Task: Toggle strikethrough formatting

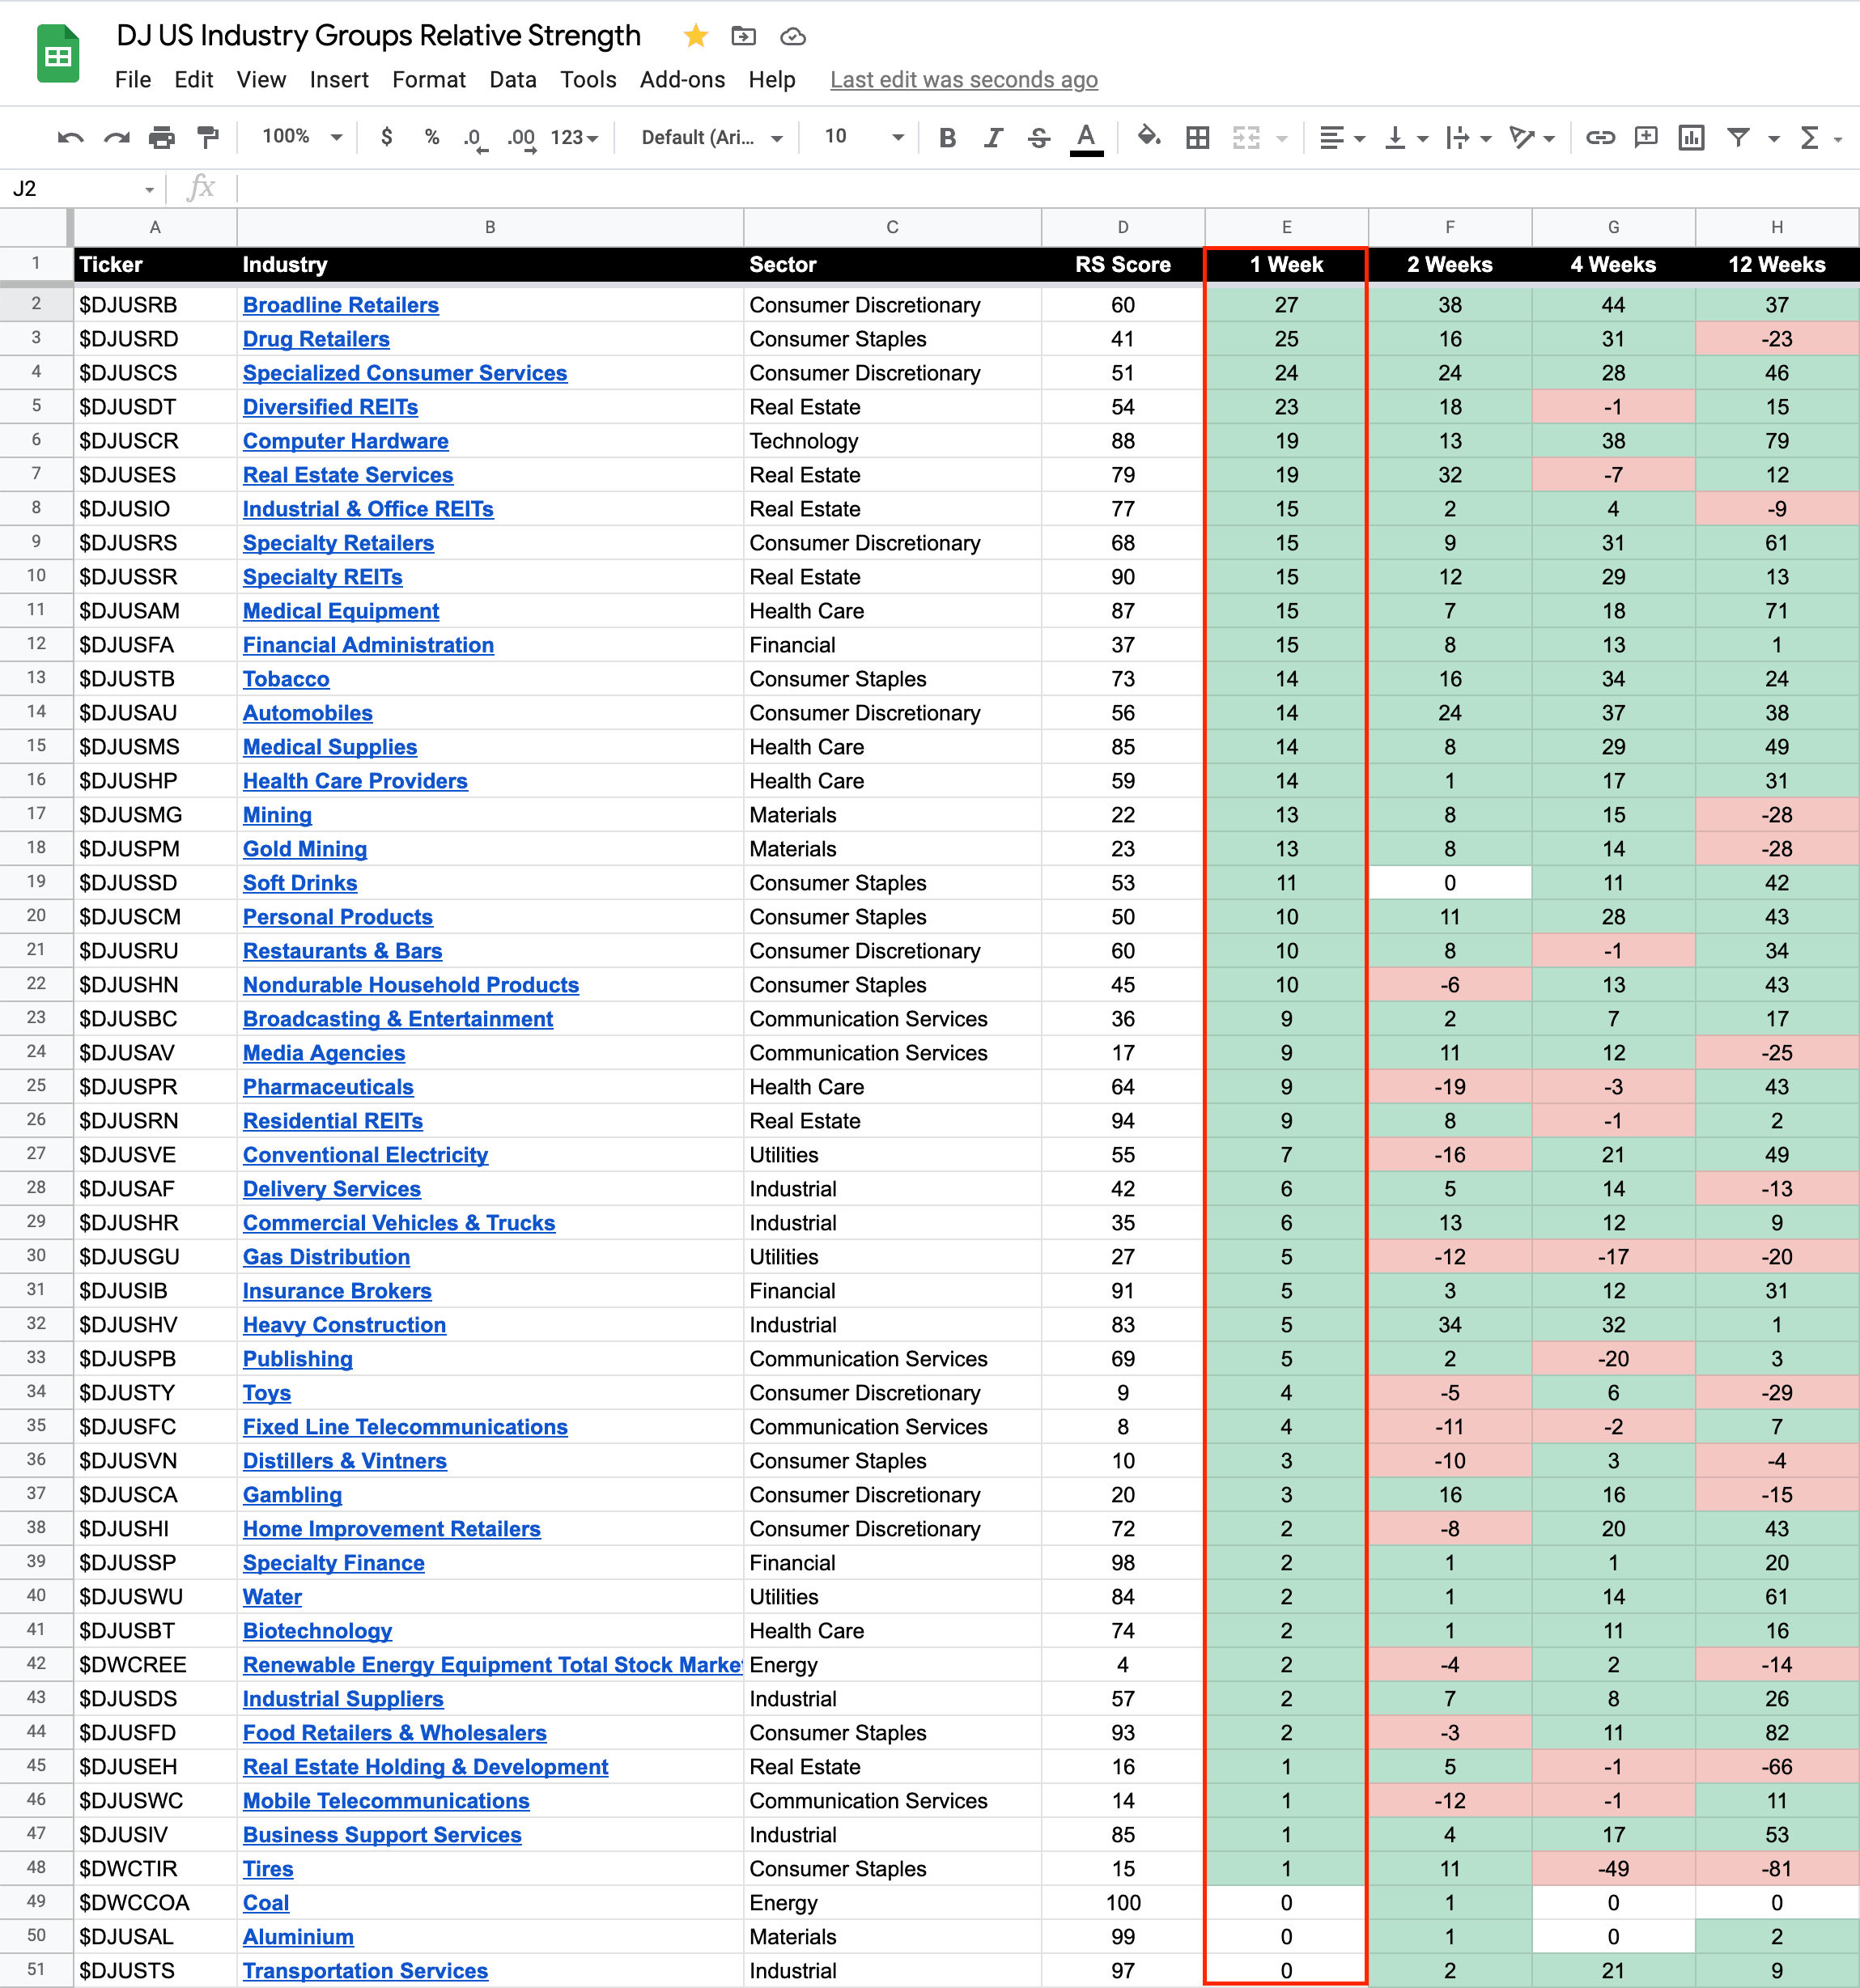Action: [x=1039, y=138]
